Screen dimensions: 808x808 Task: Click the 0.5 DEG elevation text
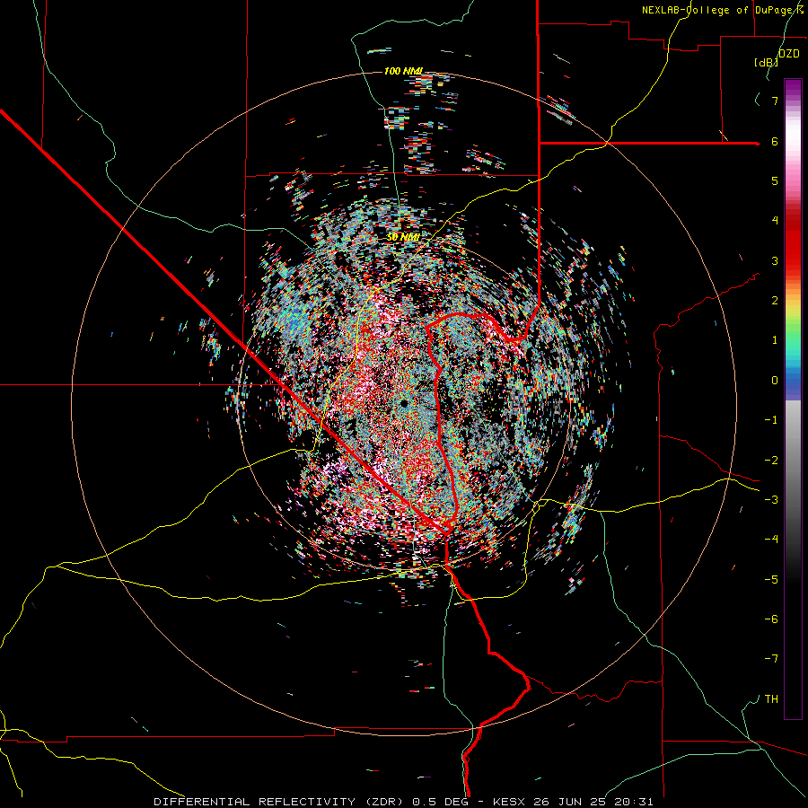coord(441,802)
